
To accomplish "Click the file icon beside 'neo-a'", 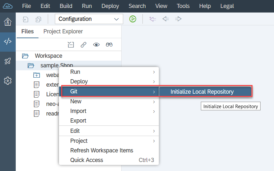I will 37,104.
